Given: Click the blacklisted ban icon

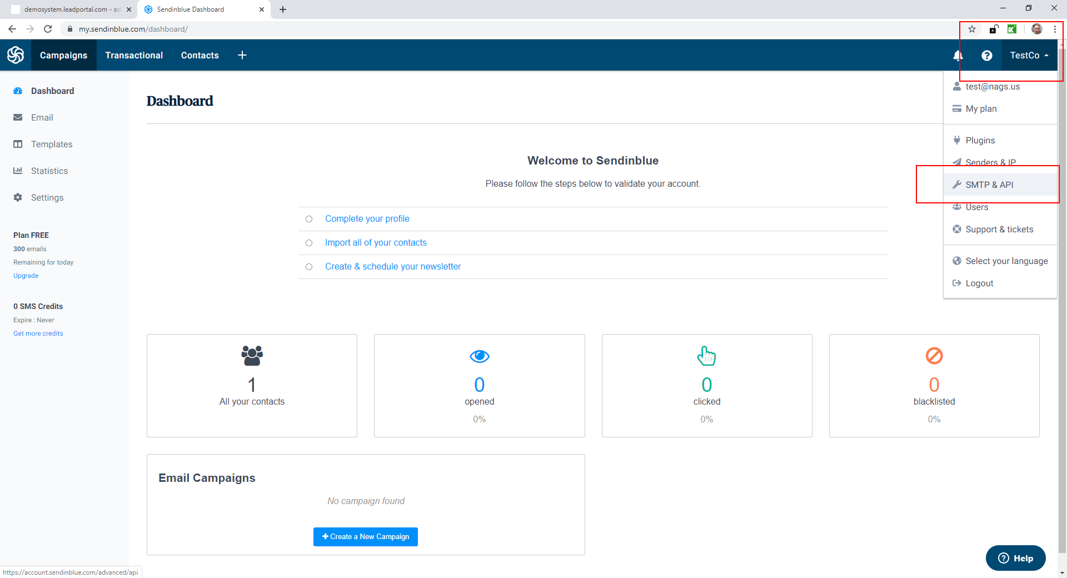Looking at the screenshot, I should [934, 356].
